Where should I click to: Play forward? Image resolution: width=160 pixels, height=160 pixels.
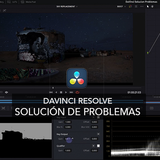tap(66, 92)
